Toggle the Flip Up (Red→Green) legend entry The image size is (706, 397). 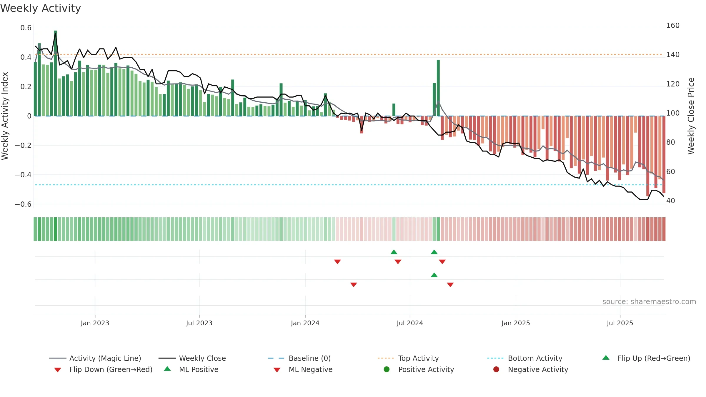(x=646, y=358)
